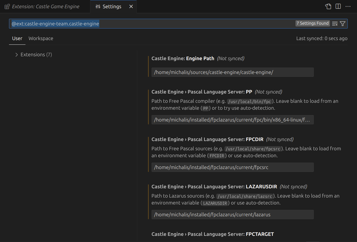Viewport: 357px width, 242px height.
Task: Click the LAZARUSDIR path field
Action: click(x=232, y=215)
